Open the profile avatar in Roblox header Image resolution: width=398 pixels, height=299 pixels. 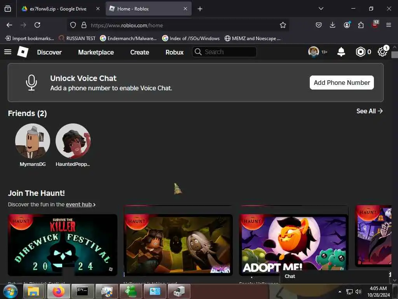(314, 52)
